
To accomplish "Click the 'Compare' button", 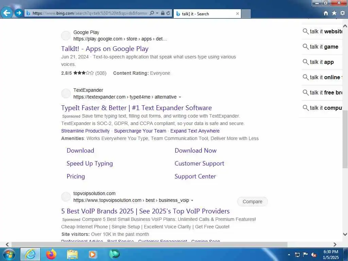I will (253, 202).
